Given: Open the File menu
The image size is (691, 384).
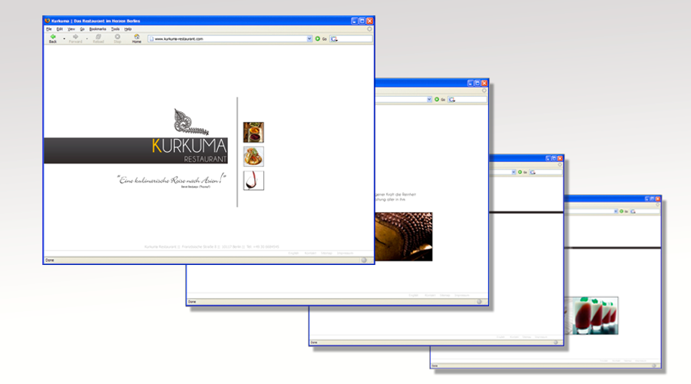Looking at the screenshot, I should tap(48, 28).
